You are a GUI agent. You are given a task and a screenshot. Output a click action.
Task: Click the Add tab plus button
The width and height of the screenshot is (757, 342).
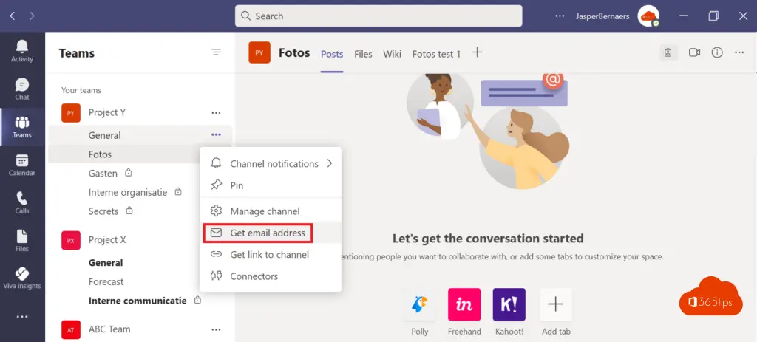(x=478, y=52)
